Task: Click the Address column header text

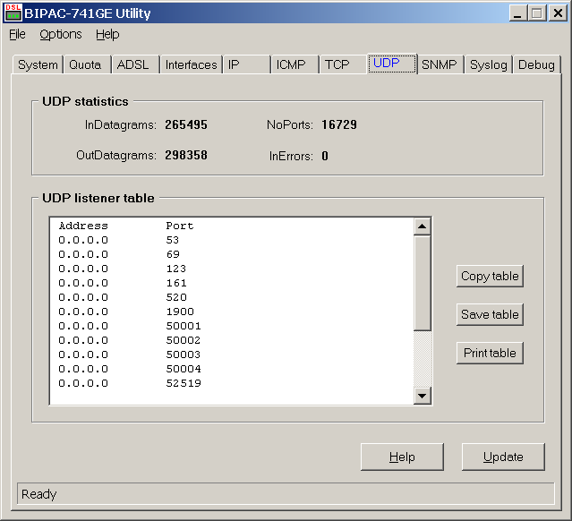Action: pyautogui.click(x=83, y=226)
